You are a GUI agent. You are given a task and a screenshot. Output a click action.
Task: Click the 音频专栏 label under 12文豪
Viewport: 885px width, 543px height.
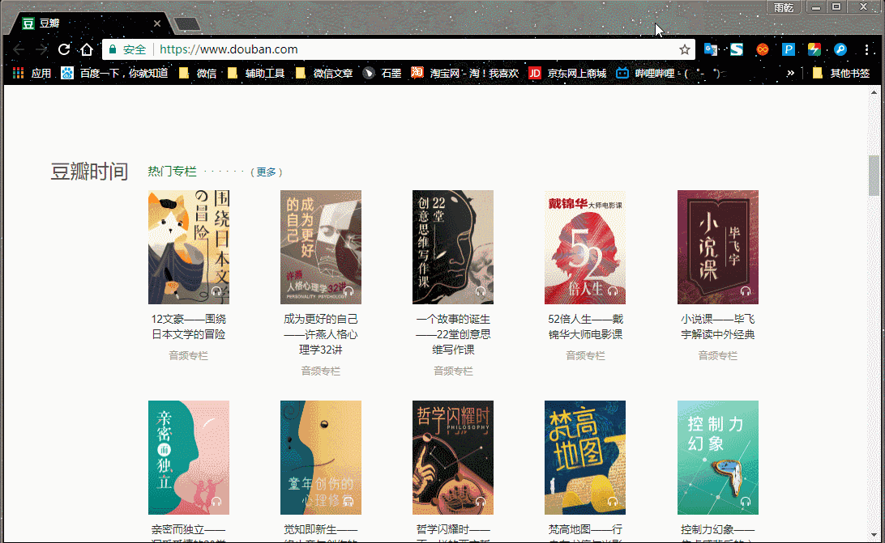pyautogui.click(x=189, y=356)
